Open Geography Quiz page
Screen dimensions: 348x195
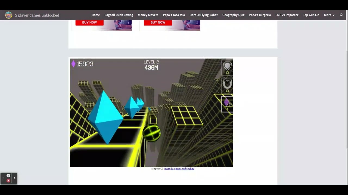pos(233,15)
